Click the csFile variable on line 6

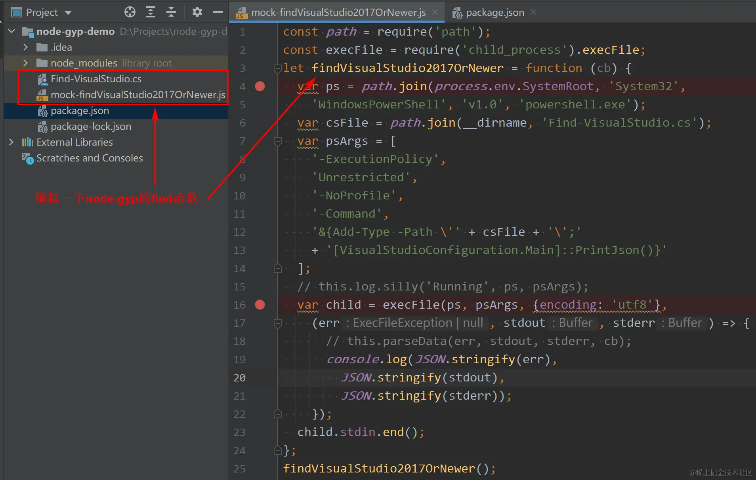(347, 123)
